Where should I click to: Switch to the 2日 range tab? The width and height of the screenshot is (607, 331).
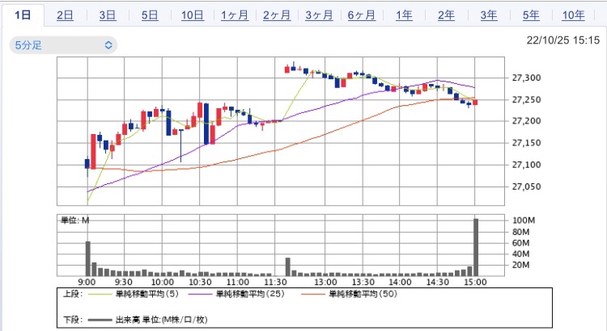click(x=65, y=15)
